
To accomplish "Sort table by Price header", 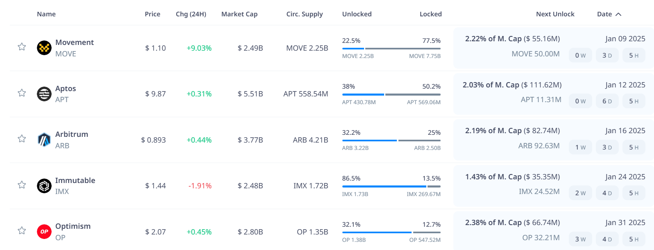I will pyautogui.click(x=152, y=14).
